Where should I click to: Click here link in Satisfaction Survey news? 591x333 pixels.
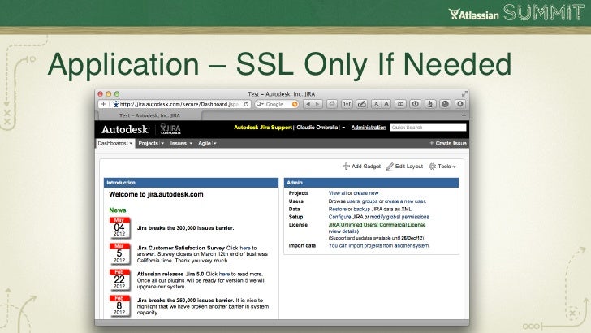[x=245, y=248]
